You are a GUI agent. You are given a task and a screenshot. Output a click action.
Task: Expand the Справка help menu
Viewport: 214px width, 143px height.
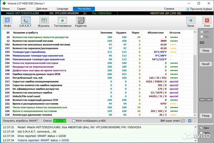tap(169, 9)
